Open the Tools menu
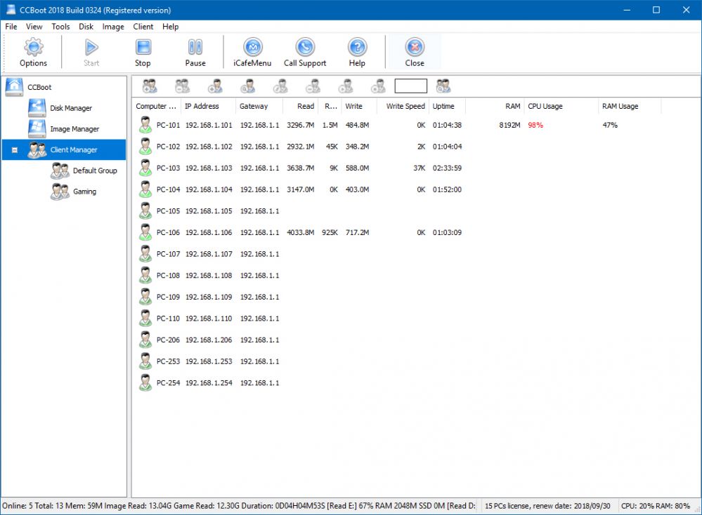This screenshot has height=515, width=702. pos(60,27)
